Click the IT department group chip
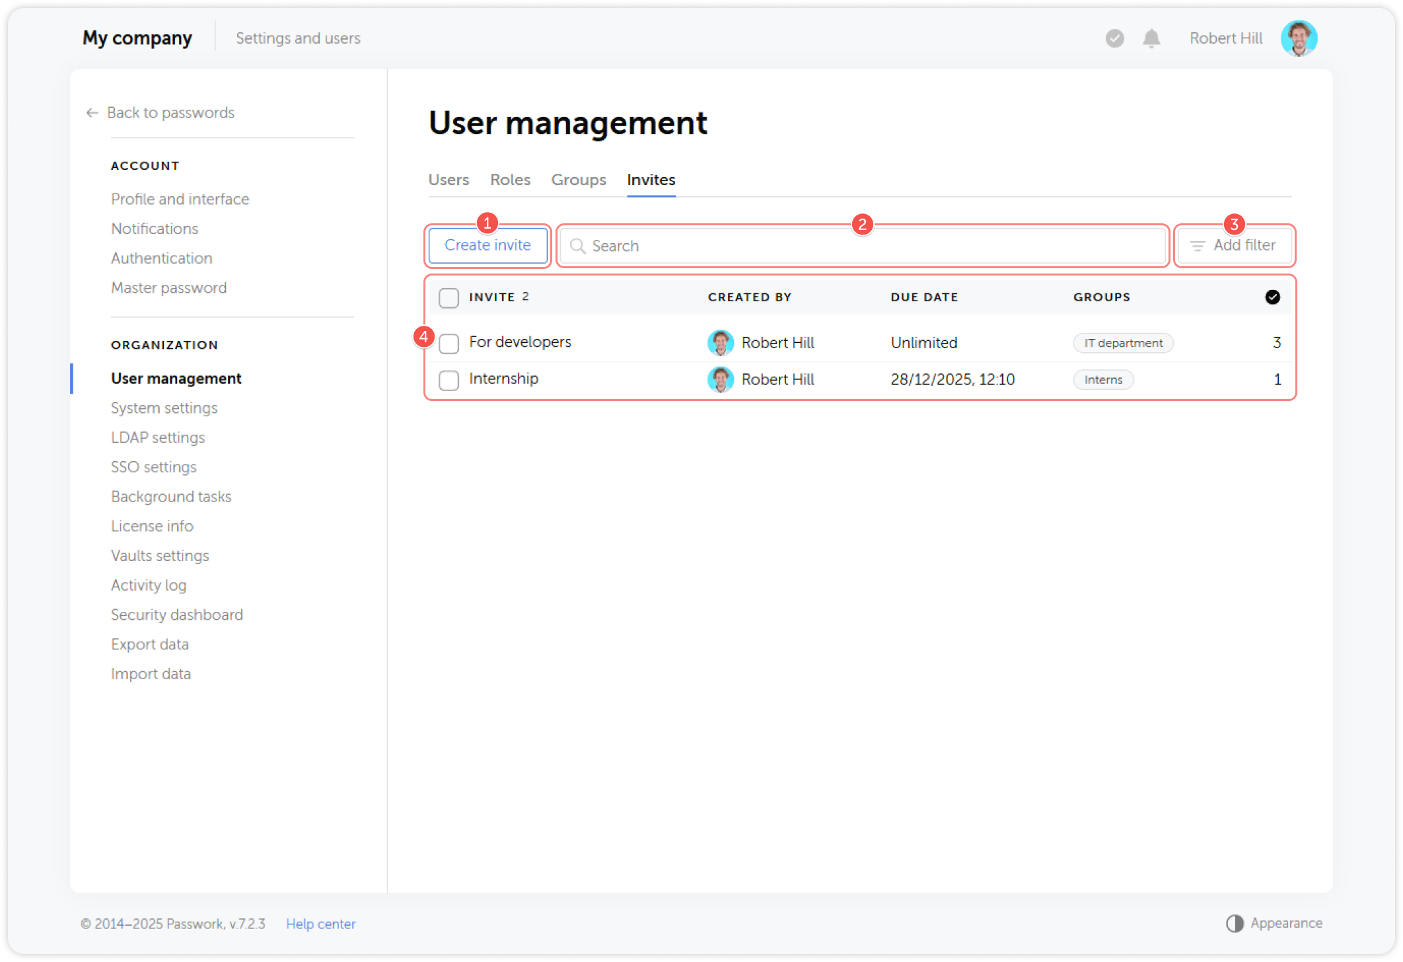The image size is (1403, 962). pyautogui.click(x=1123, y=343)
